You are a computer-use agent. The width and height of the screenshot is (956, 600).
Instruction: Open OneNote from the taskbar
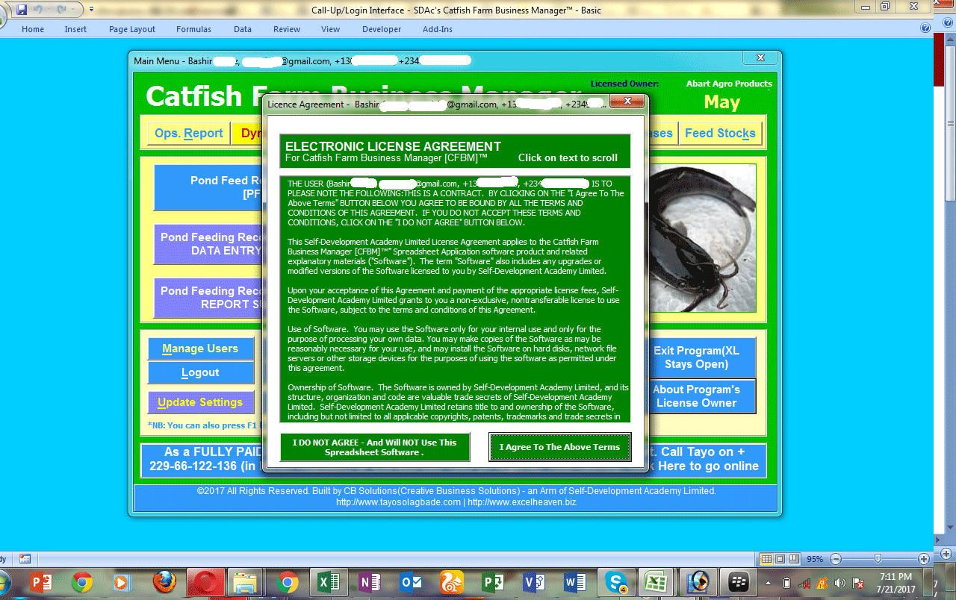click(369, 582)
